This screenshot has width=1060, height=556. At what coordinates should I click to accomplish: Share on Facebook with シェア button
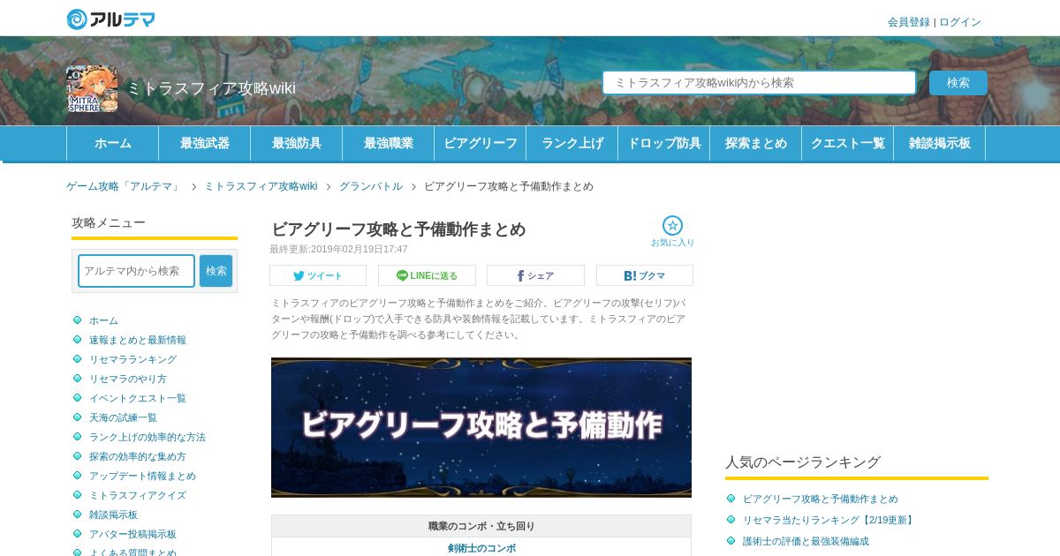(x=535, y=275)
